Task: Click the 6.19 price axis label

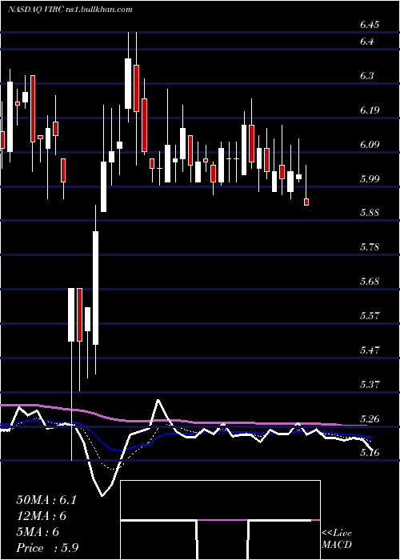Action: tap(370, 110)
